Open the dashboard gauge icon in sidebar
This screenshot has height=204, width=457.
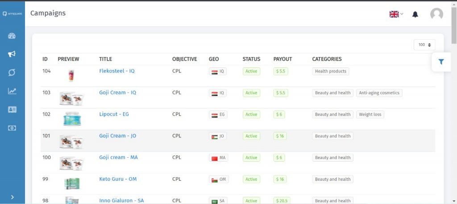coord(12,36)
